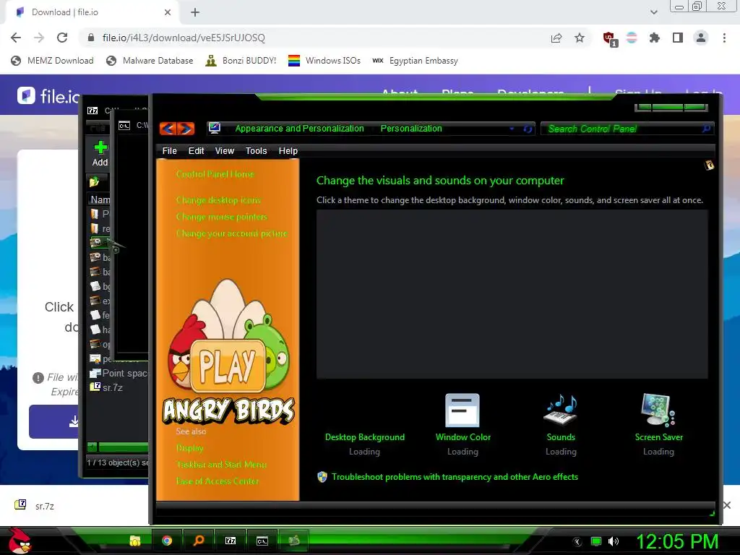Open Taskbar and Start Menu link
Image resolution: width=740 pixels, height=555 pixels.
click(x=221, y=465)
